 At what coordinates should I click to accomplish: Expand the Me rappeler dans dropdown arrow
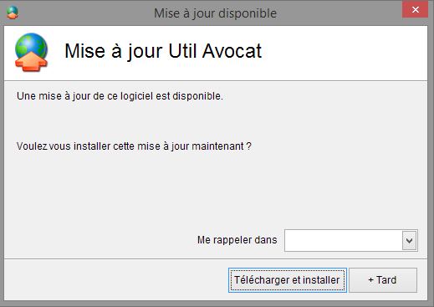coord(409,240)
